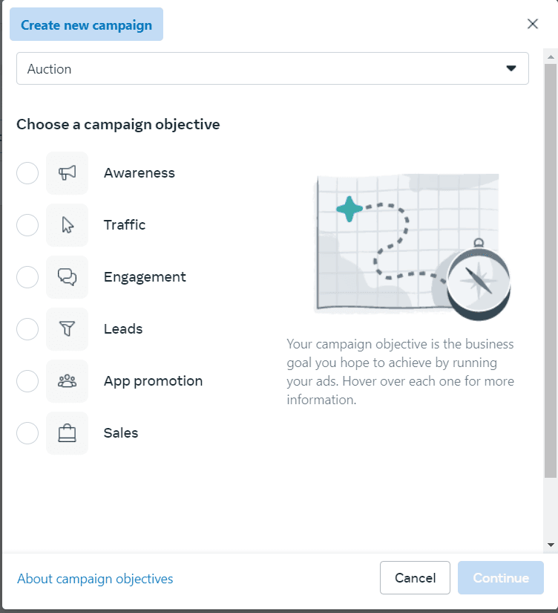Click the Engagement objective label

[x=145, y=277]
